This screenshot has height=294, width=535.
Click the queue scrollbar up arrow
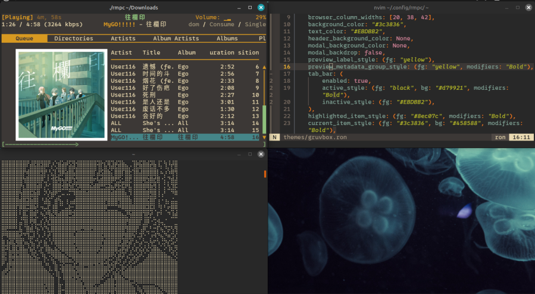tap(264, 67)
